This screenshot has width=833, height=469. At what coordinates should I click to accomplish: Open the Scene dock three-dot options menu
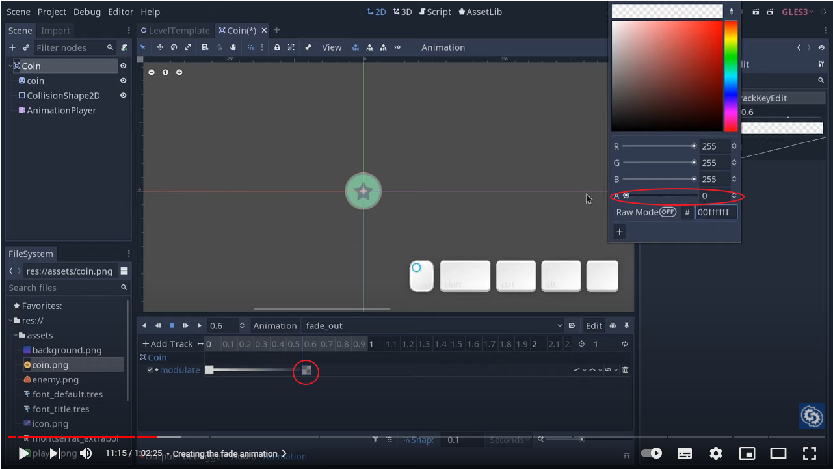point(129,31)
